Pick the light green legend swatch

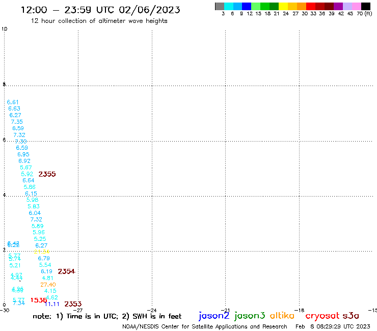(256, 6)
